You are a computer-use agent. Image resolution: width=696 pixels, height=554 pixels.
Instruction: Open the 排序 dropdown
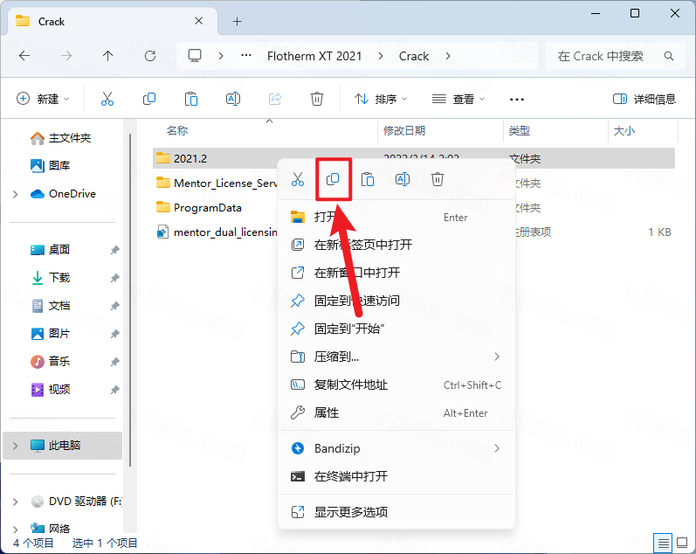381,99
